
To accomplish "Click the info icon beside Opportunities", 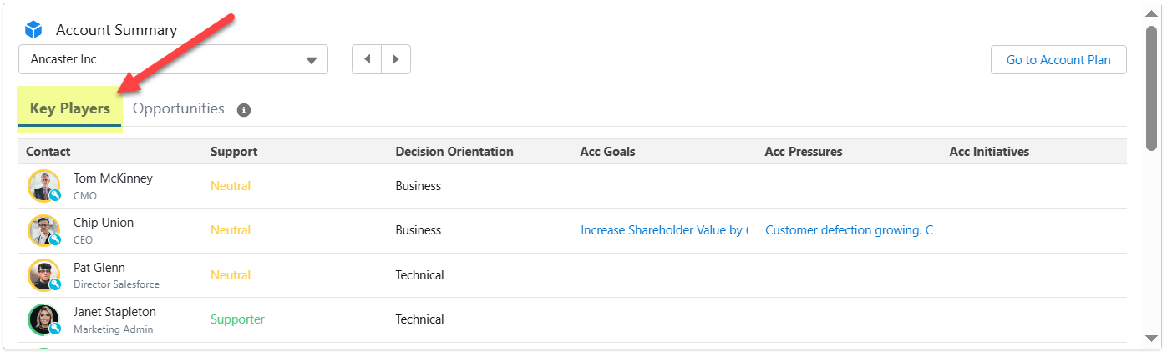I will 244,110.
